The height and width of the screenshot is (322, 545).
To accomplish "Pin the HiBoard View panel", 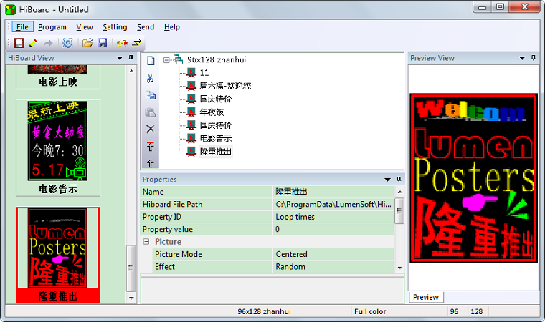I will pos(131,58).
